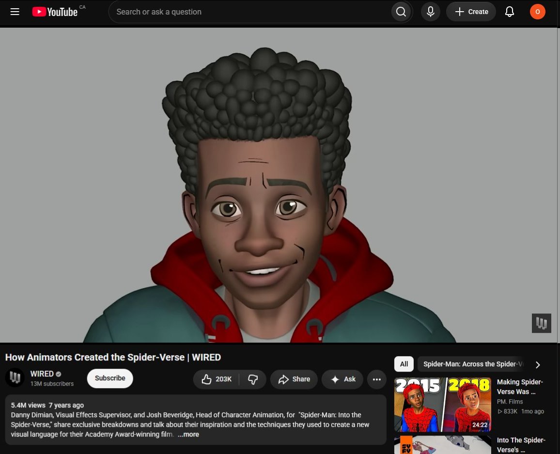The width and height of the screenshot is (560, 454).
Task: Open the Create menu
Action: point(471,12)
